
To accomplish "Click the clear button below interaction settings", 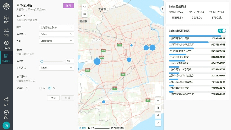I will tap(54, 97).
